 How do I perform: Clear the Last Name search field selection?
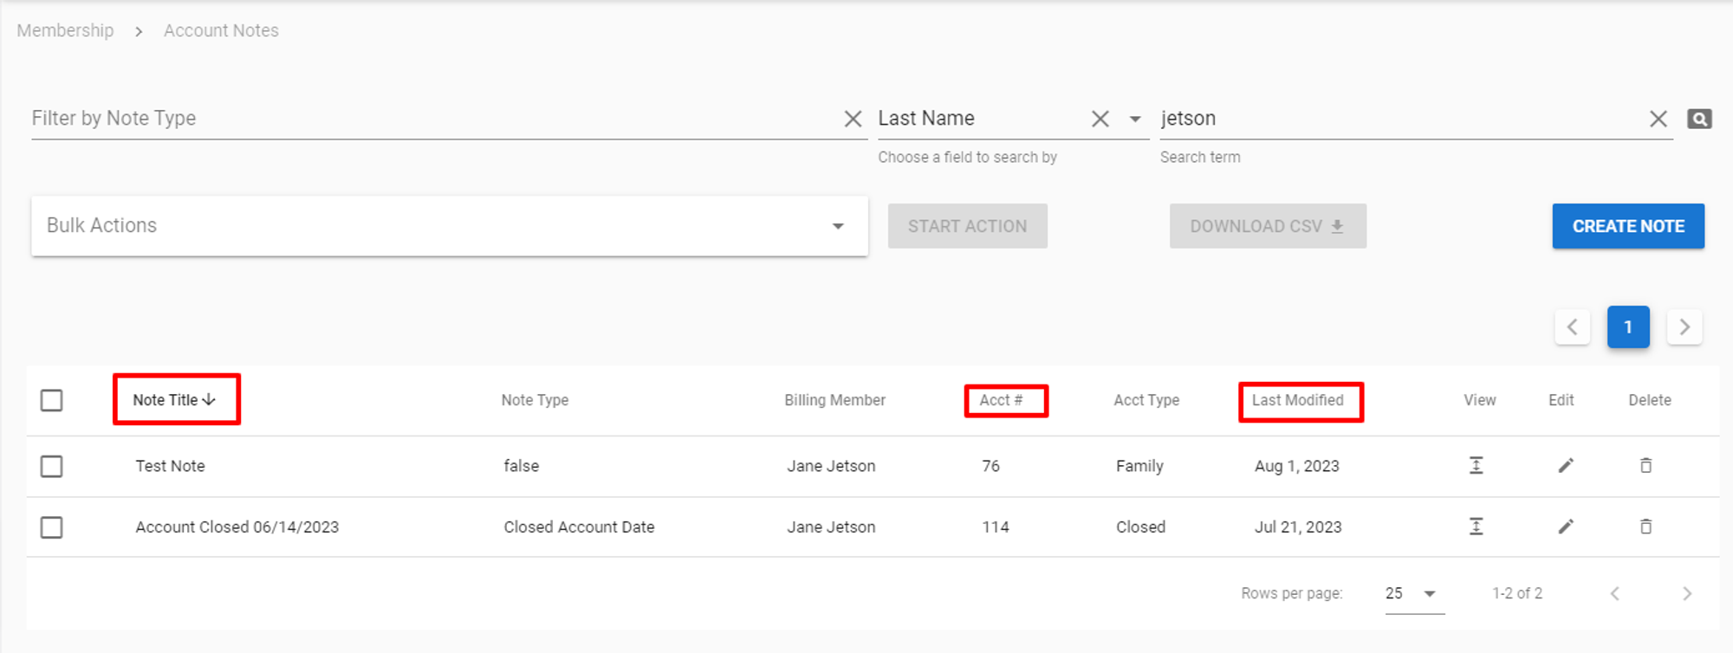[1100, 119]
